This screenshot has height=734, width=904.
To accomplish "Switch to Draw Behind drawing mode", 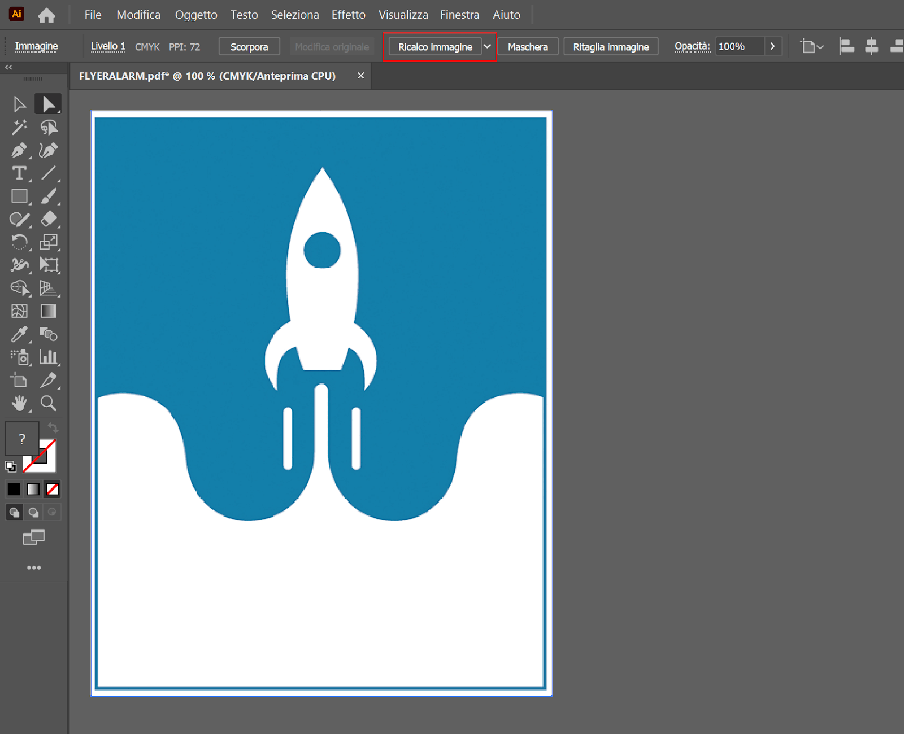I will [x=33, y=512].
